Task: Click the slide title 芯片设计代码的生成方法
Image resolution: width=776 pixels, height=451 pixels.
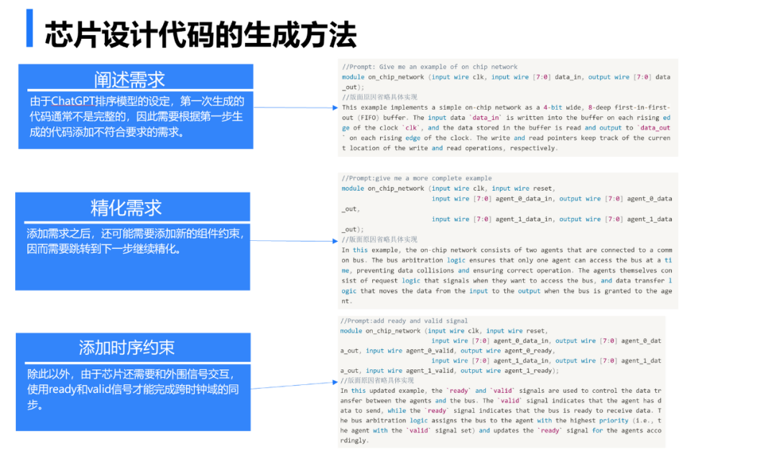Action: (x=201, y=34)
